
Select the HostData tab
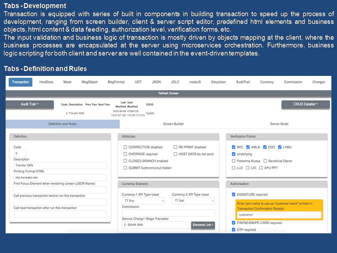click(46, 82)
